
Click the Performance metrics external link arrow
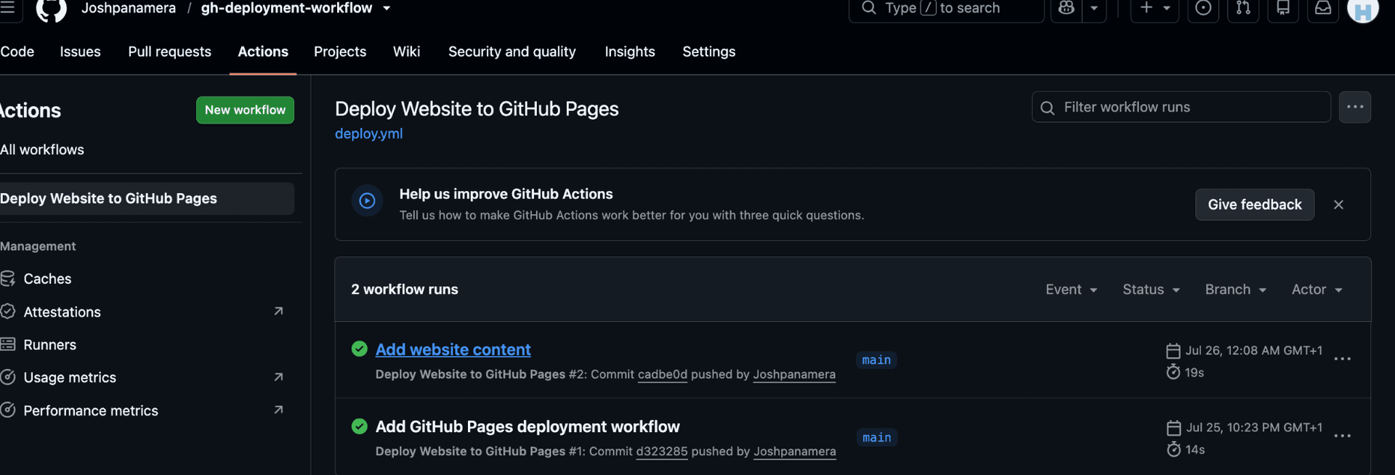point(278,410)
